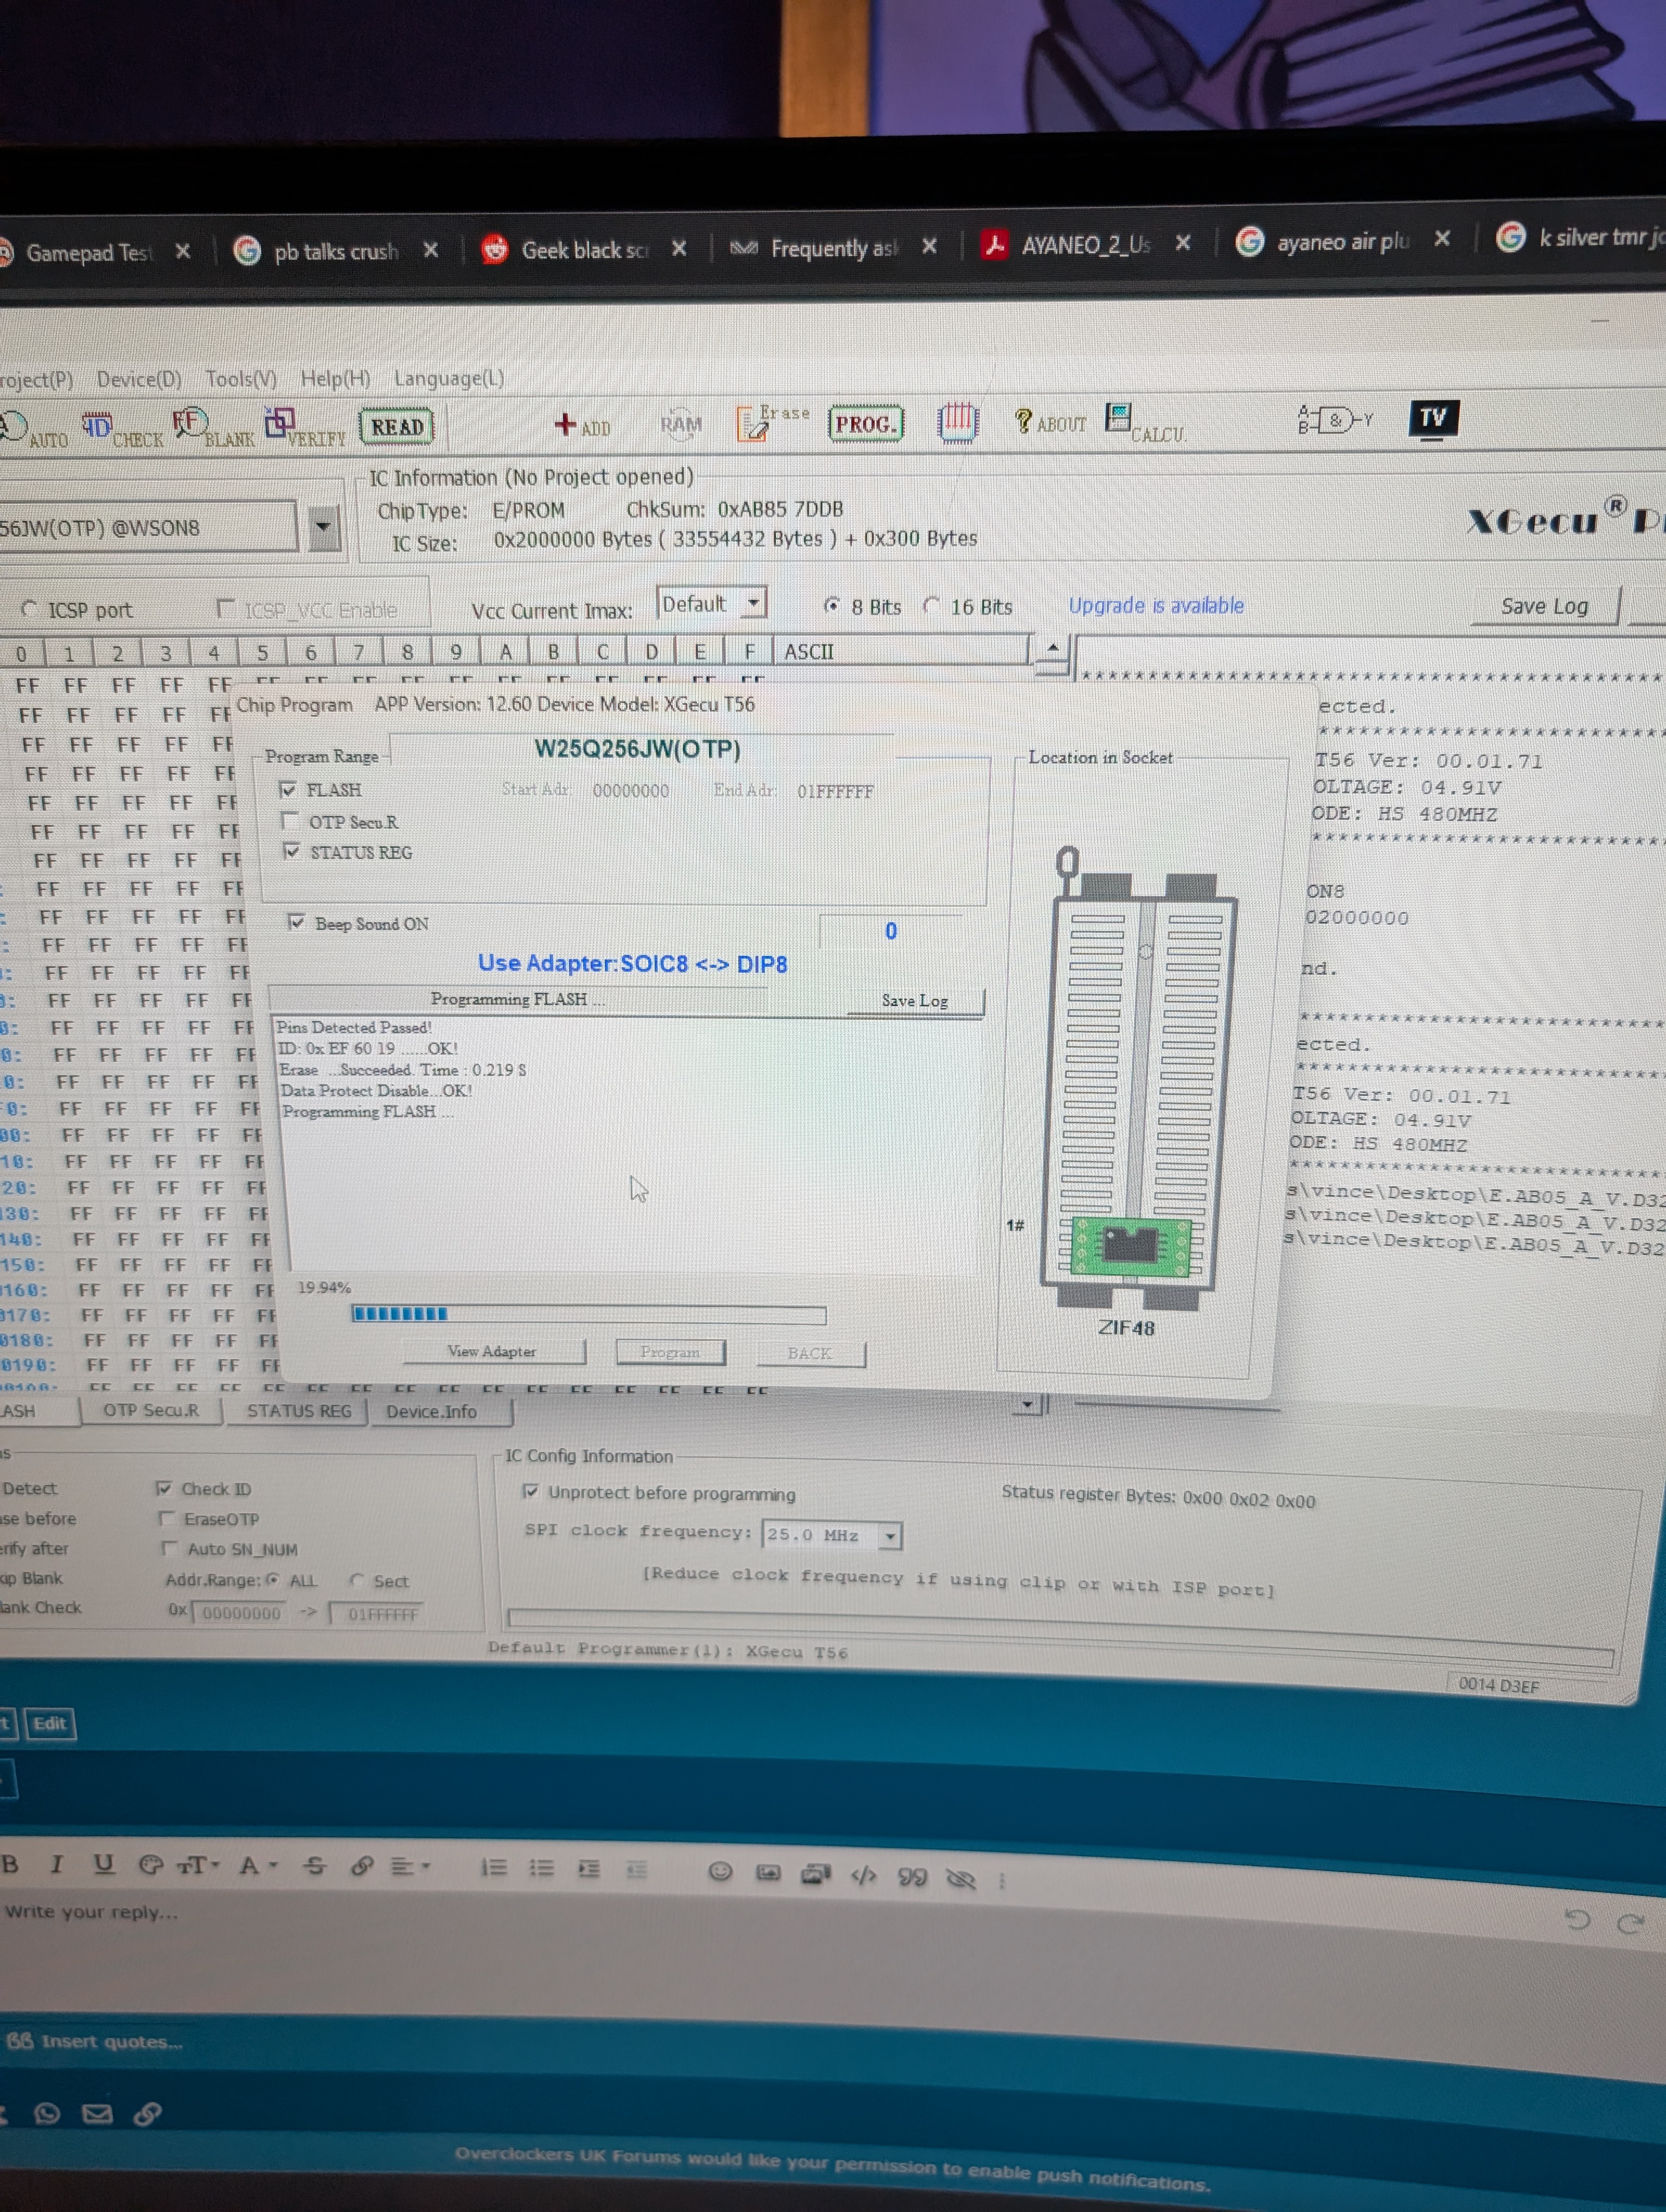Click main window Save Log button

(1544, 606)
